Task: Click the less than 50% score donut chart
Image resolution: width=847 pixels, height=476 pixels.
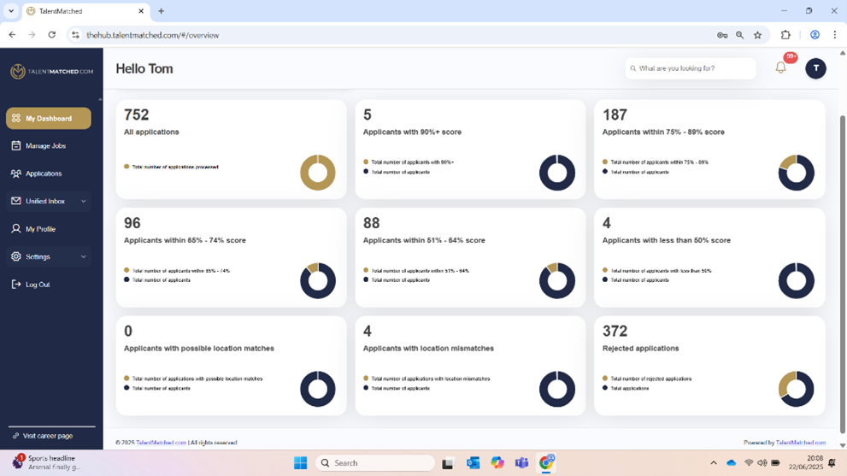Action: point(797,280)
